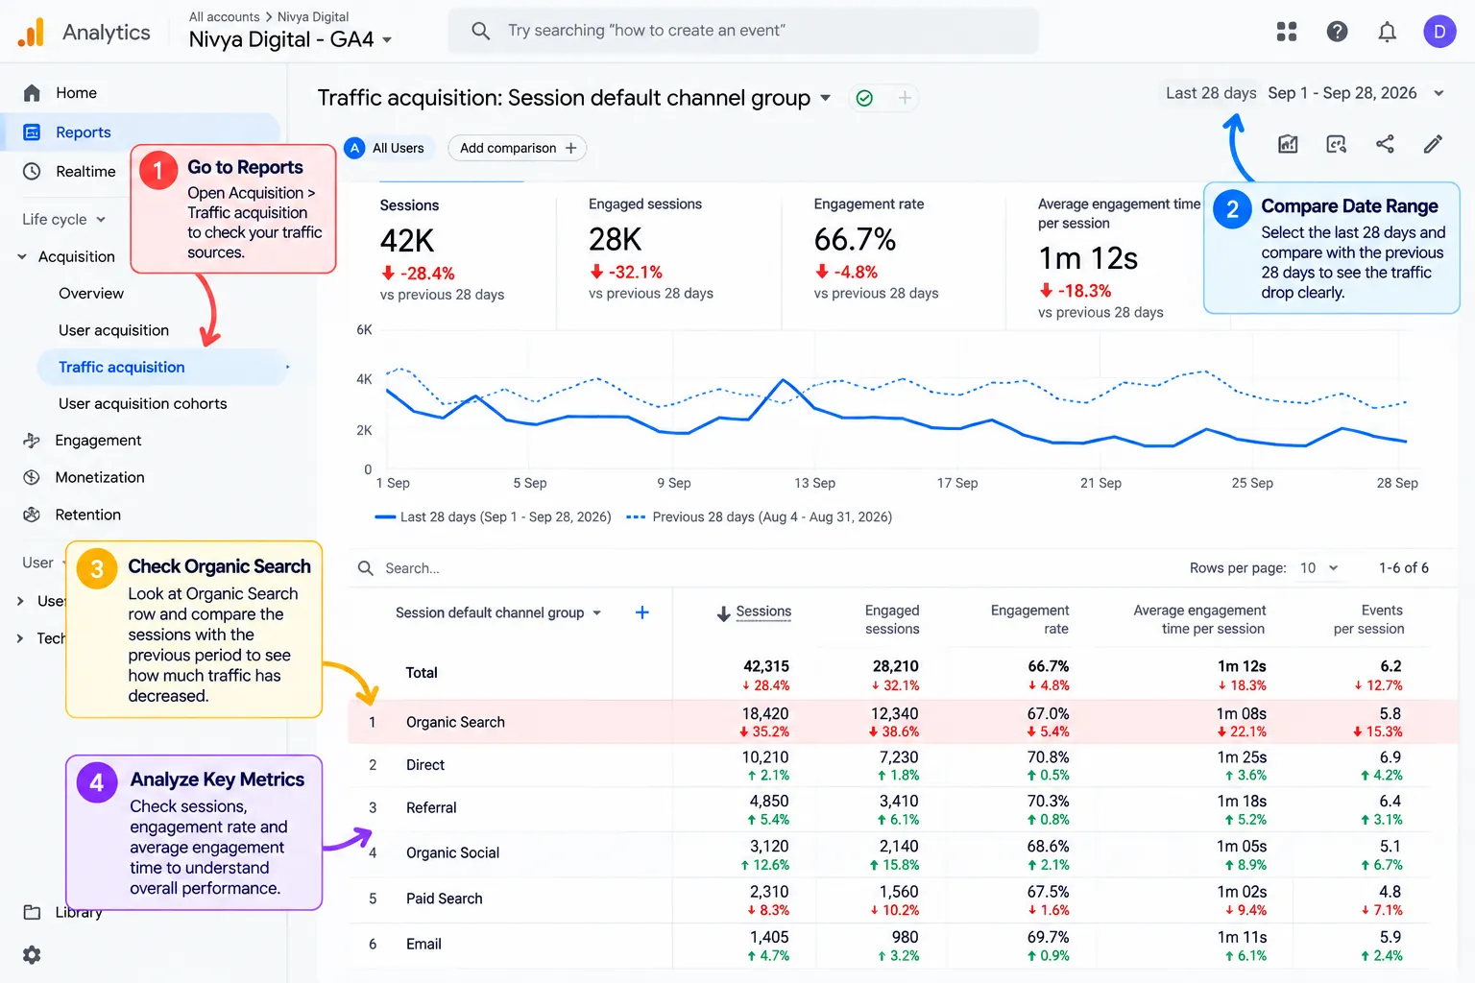This screenshot has width=1475, height=983.
Task: Open the Session default channel group dropdown
Action: click(x=498, y=612)
